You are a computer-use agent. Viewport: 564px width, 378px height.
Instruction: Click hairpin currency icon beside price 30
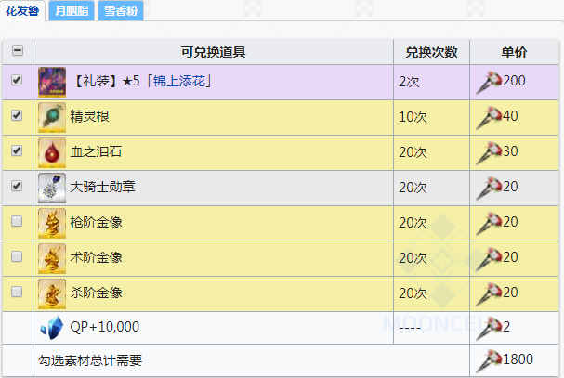coord(489,153)
